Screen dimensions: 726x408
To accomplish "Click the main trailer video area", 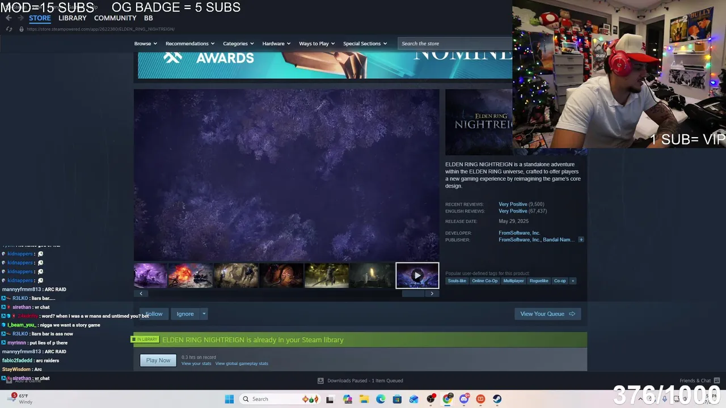I will tap(286, 175).
